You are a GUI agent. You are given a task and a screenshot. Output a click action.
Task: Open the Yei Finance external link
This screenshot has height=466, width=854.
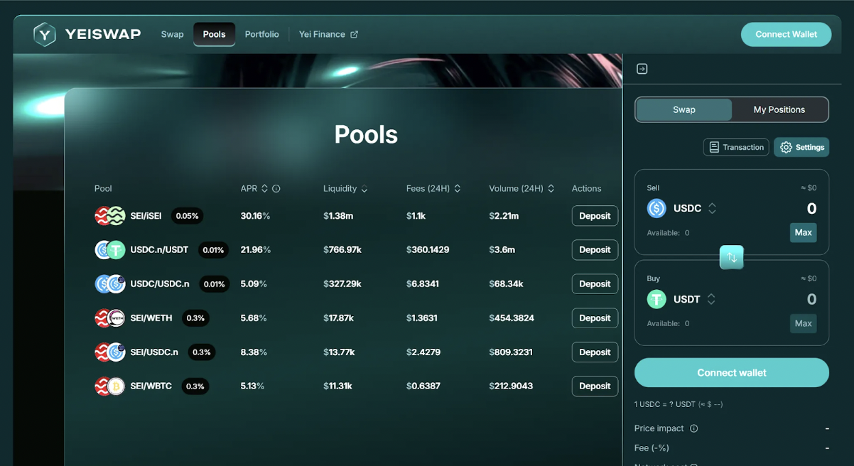coord(328,34)
